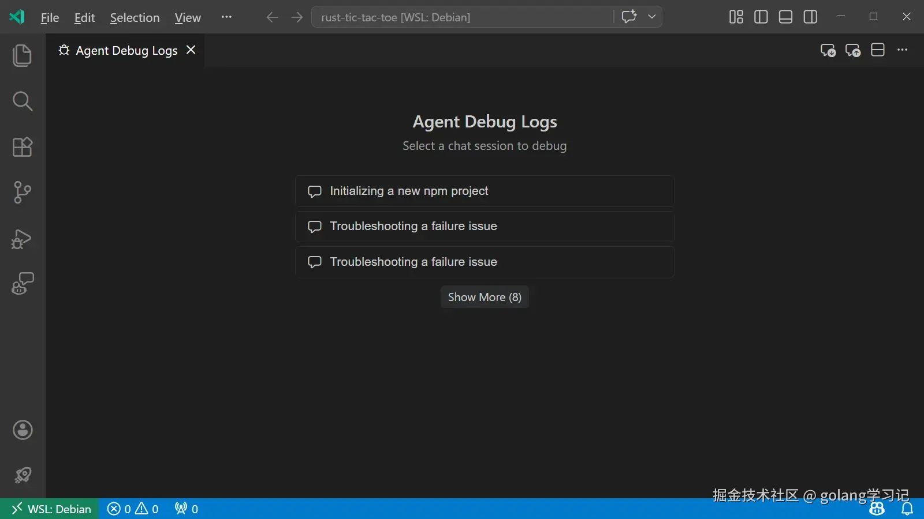Viewport: 924px width, 519px height.
Task: Open the Explorer view in the activity bar
Action: pos(23,55)
